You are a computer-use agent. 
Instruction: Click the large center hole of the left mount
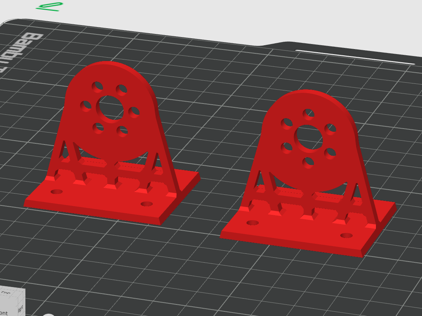pyautogui.click(x=111, y=108)
